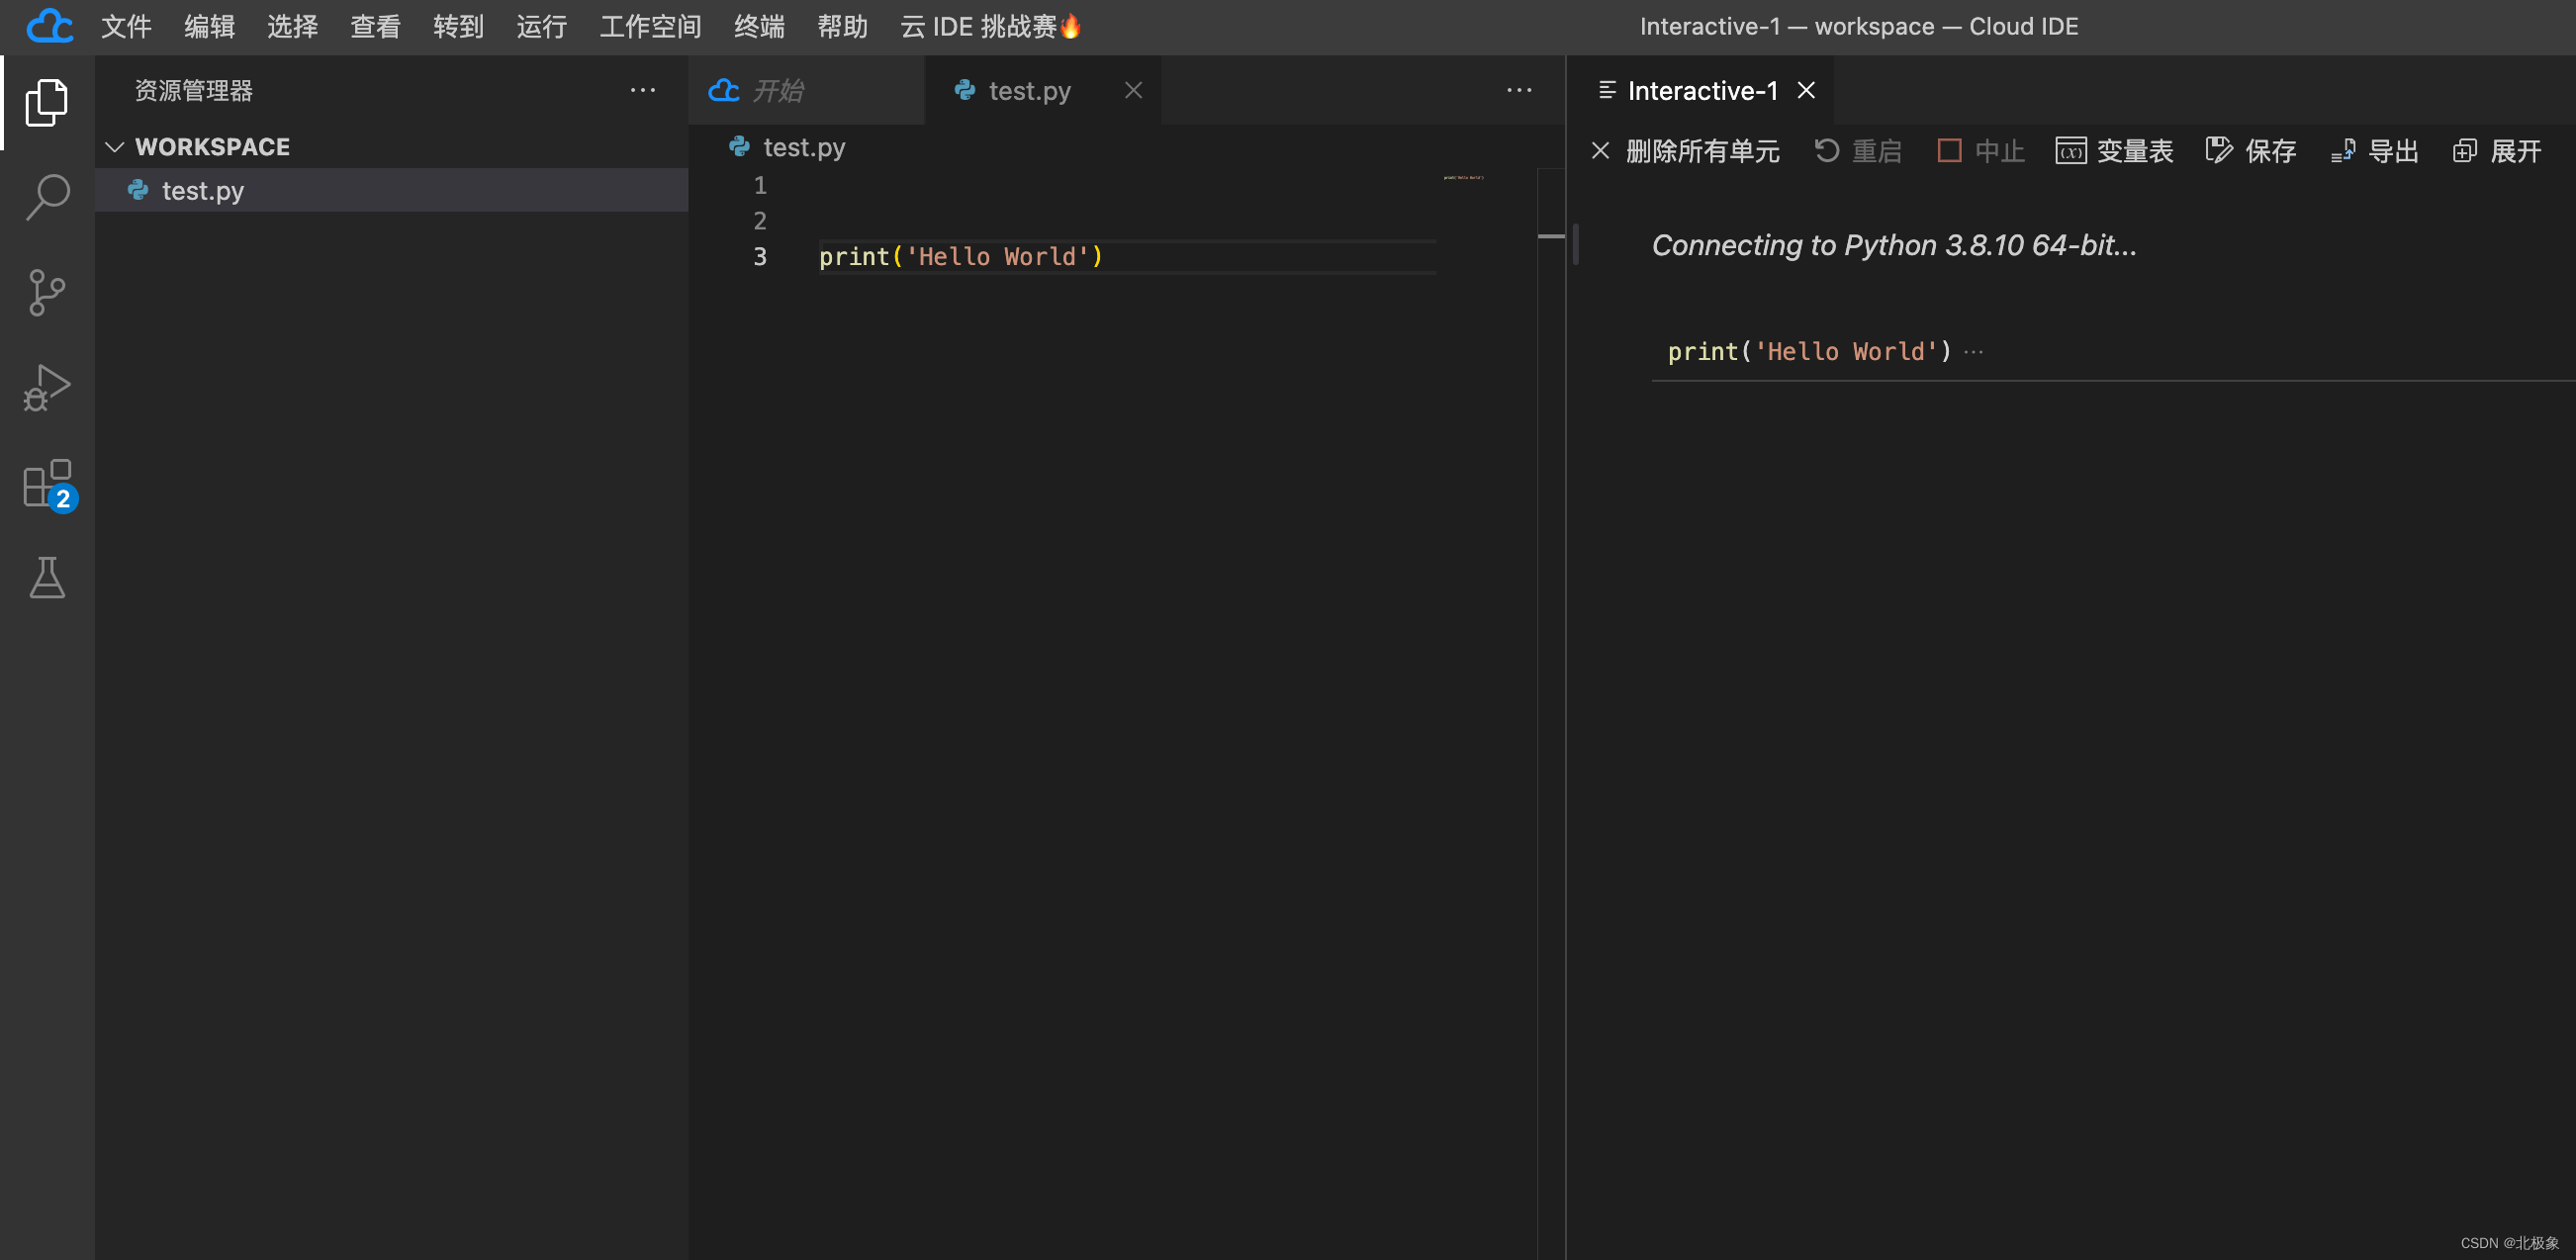Open the 帮助 menu

tap(842, 26)
